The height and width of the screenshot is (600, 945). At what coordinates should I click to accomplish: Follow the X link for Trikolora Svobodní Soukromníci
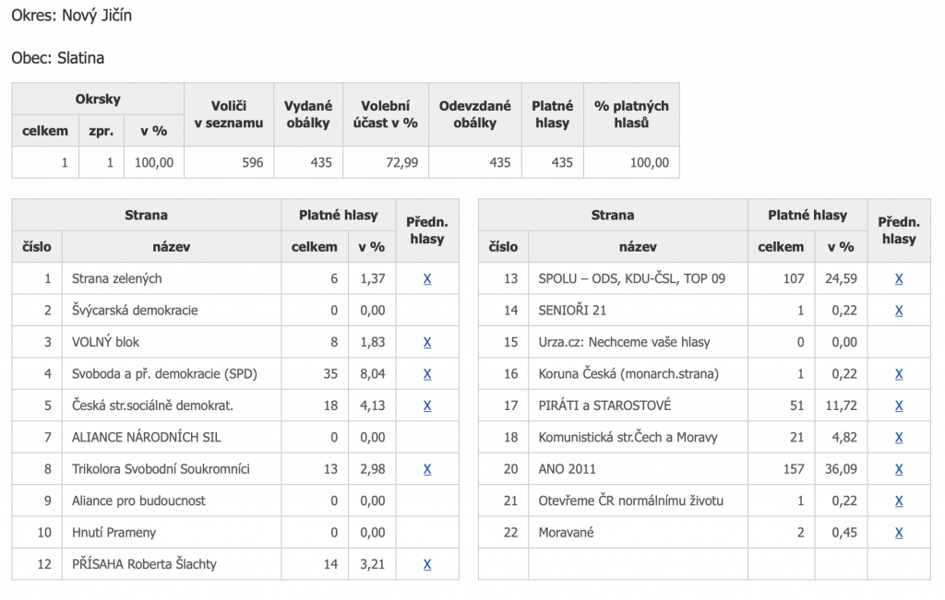click(x=426, y=469)
